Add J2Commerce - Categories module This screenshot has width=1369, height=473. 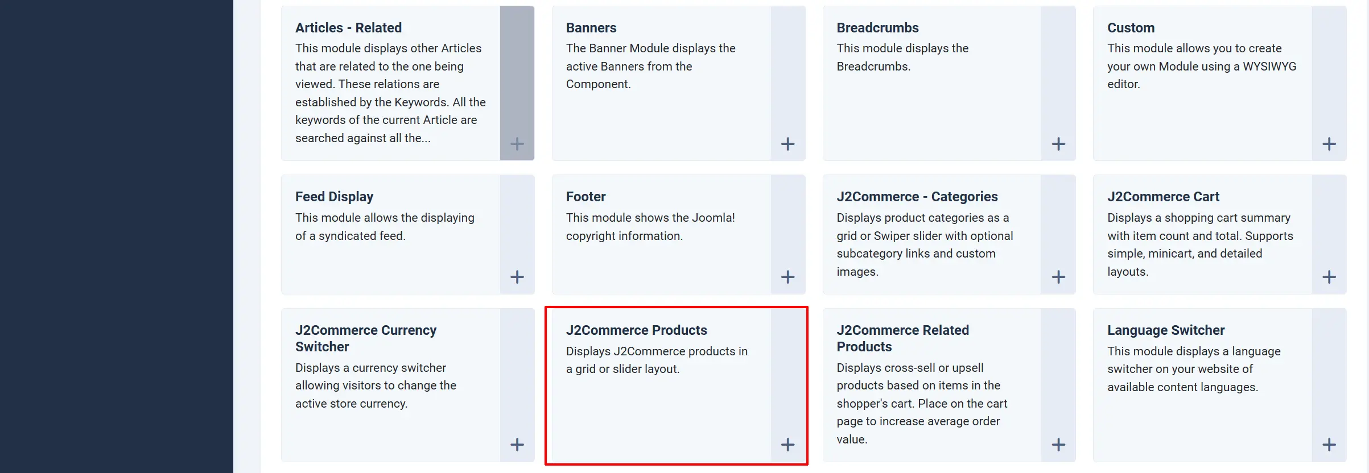(x=1058, y=277)
